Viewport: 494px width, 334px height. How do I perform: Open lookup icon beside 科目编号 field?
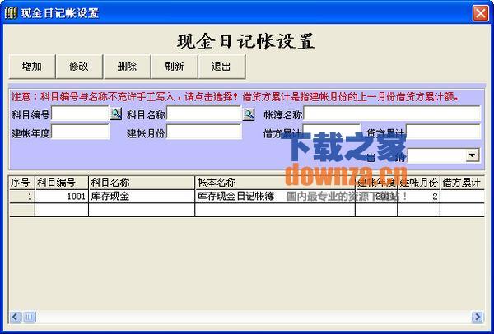click(x=115, y=114)
